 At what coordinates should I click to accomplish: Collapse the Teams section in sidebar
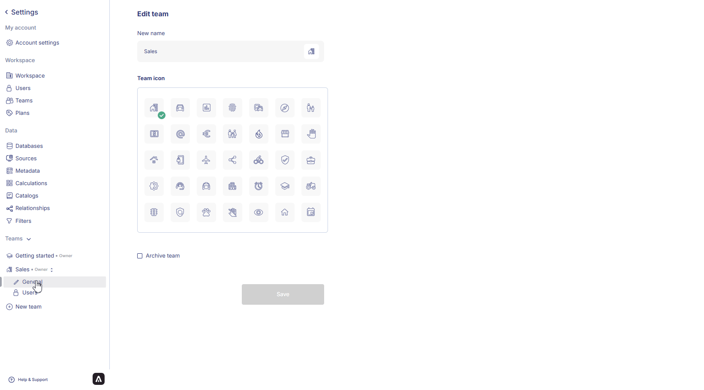click(29, 239)
